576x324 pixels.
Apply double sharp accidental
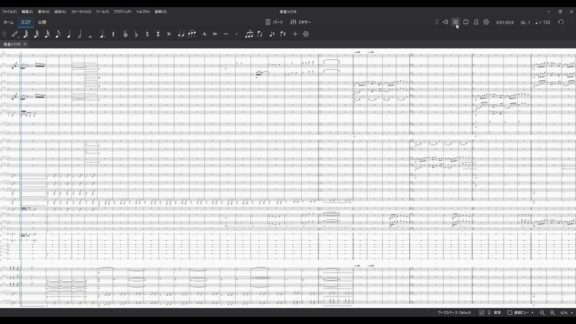click(169, 34)
